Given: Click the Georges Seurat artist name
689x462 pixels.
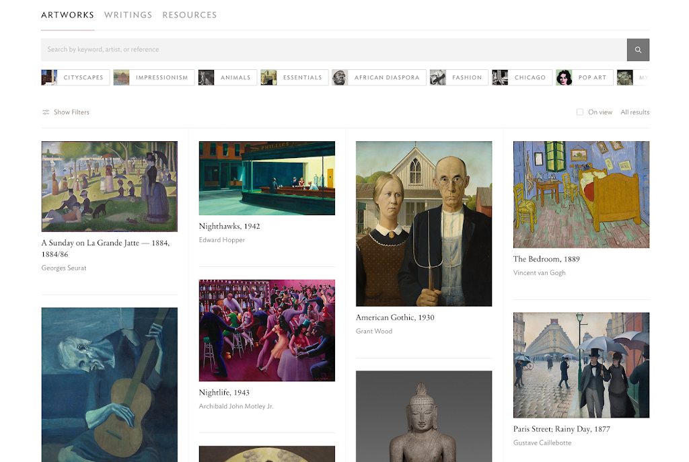Looking at the screenshot, I should pos(64,268).
